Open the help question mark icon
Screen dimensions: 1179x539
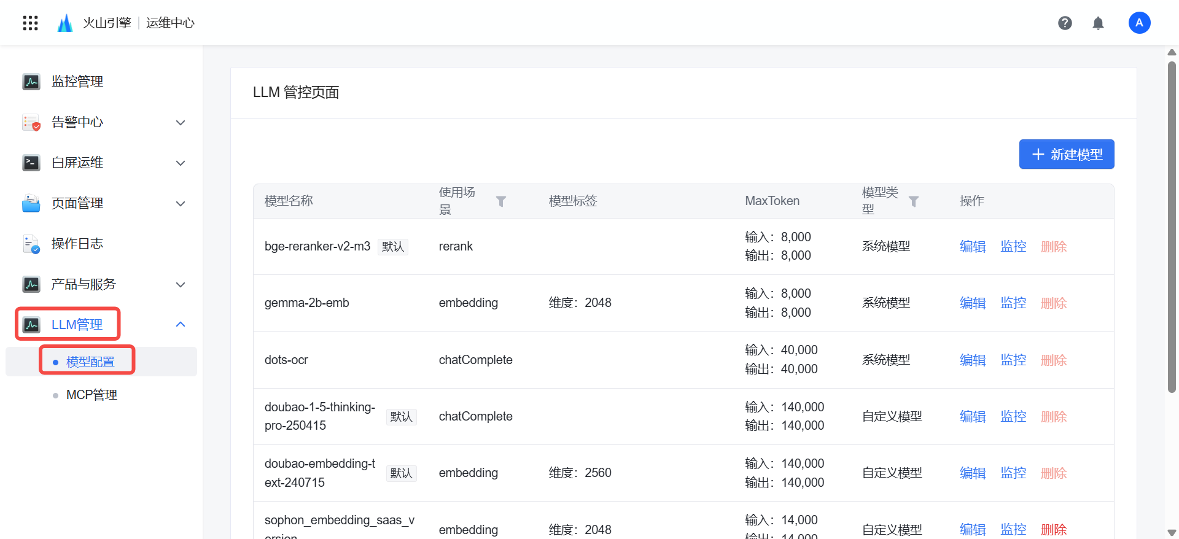point(1065,23)
